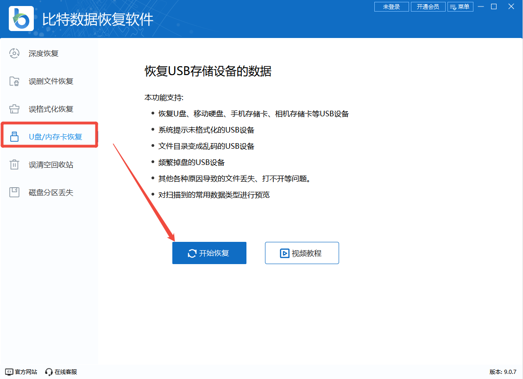Click bullet 对扫描到的常用数据类型进行预览
This screenshot has width=523, height=379.
(x=214, y=195)
